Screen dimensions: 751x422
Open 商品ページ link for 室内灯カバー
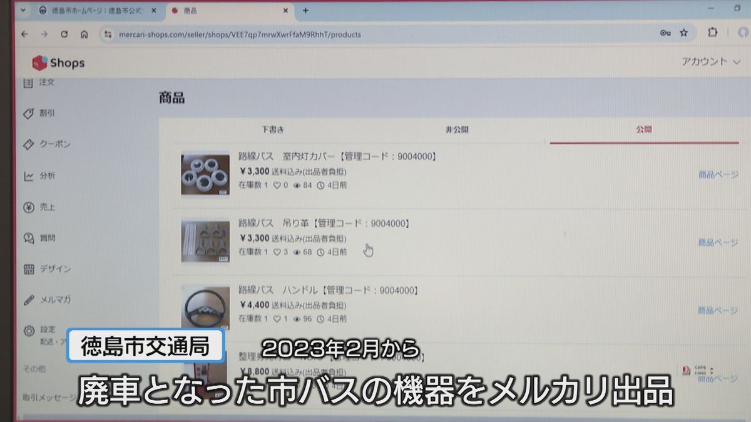pos(718,174)
